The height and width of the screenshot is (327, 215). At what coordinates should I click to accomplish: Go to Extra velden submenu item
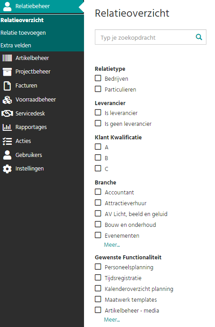coord(16,45)
